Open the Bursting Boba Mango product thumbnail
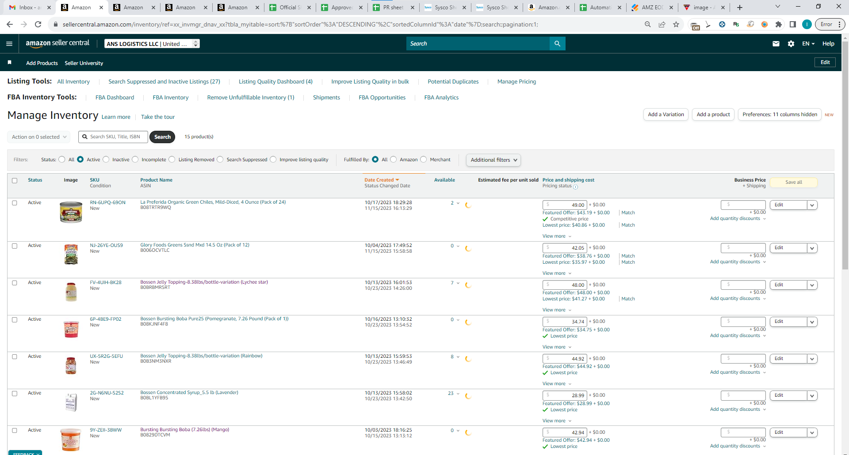 pyautogui.click(x=71, y=440)
